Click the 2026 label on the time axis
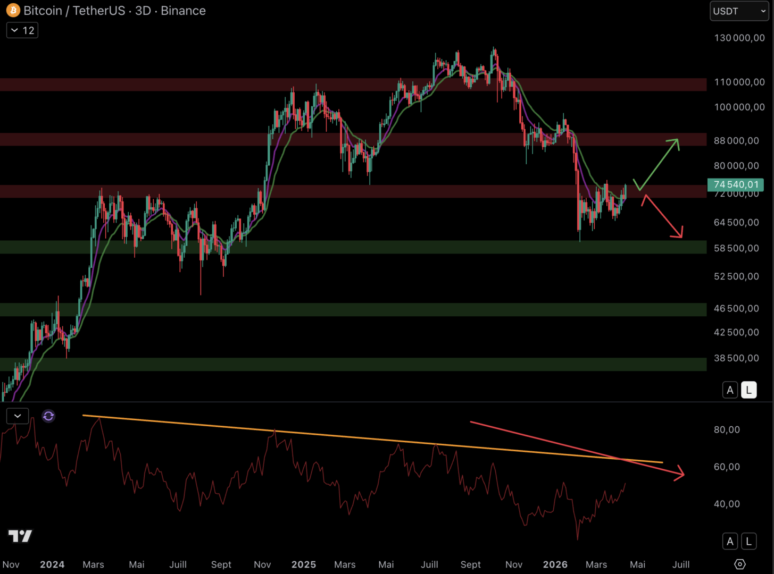The height and width of the screenshot is (574, 774). click(x=555, y=564)
